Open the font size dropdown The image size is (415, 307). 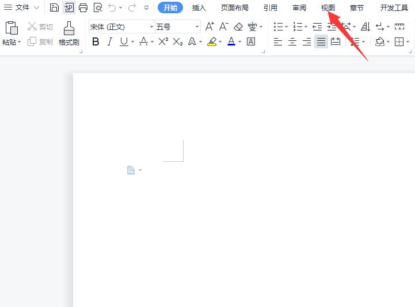click(197, 26)
